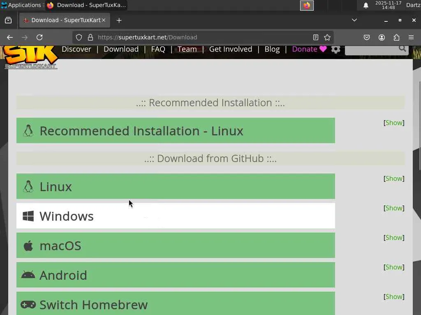Show the macOS download section

coord(394,237)
